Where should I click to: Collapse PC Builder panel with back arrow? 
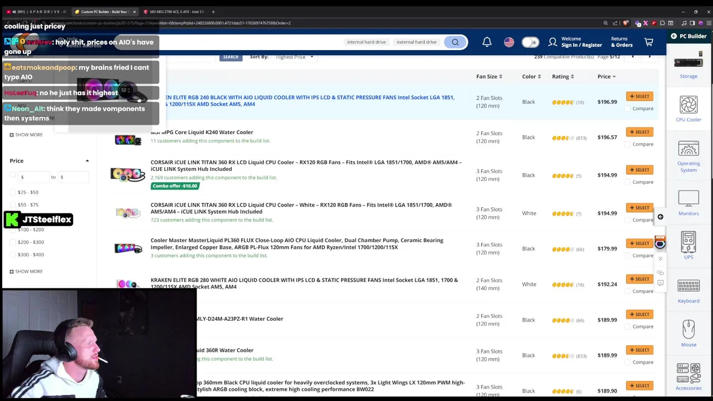(x=674, y=36)
